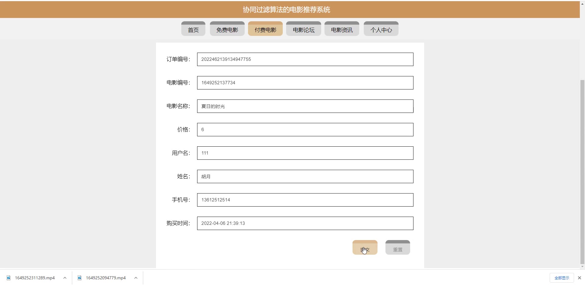The height and width of the screenshot is (286, 585).
Task: Open the 首页 tab
Action: tap(193, 29)
